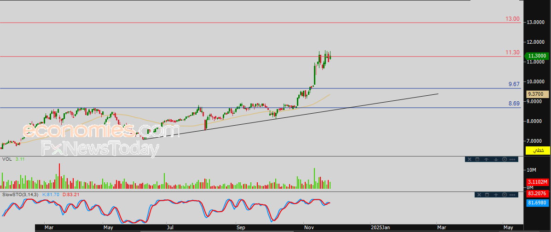The height and width of the screenshot is (232, 551).
Task: Click the red 3.1102M volume tag
Action: tap(537, 182)
